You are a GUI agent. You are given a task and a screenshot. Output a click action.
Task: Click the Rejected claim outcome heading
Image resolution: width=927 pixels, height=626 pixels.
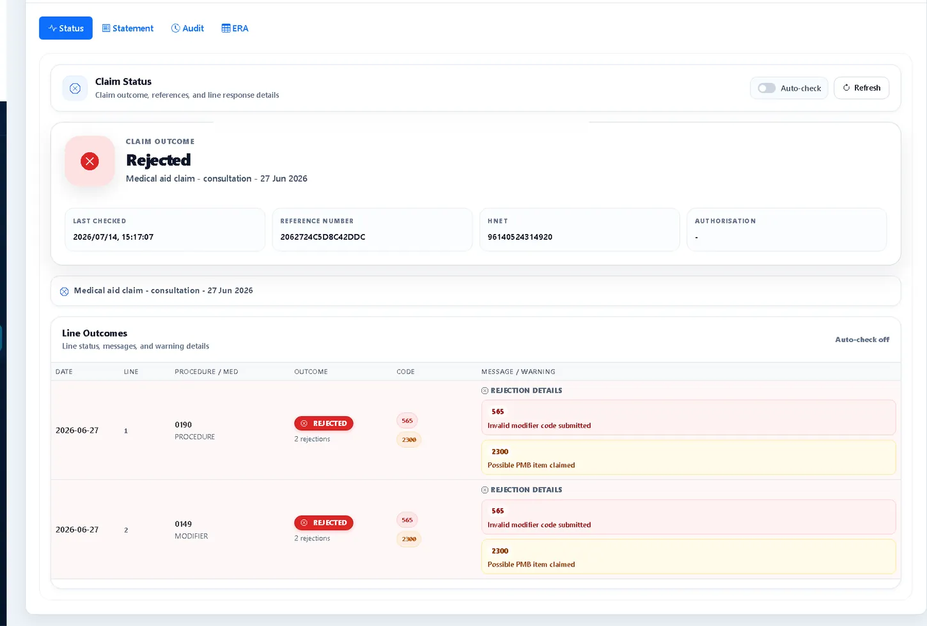pos(159,160)
